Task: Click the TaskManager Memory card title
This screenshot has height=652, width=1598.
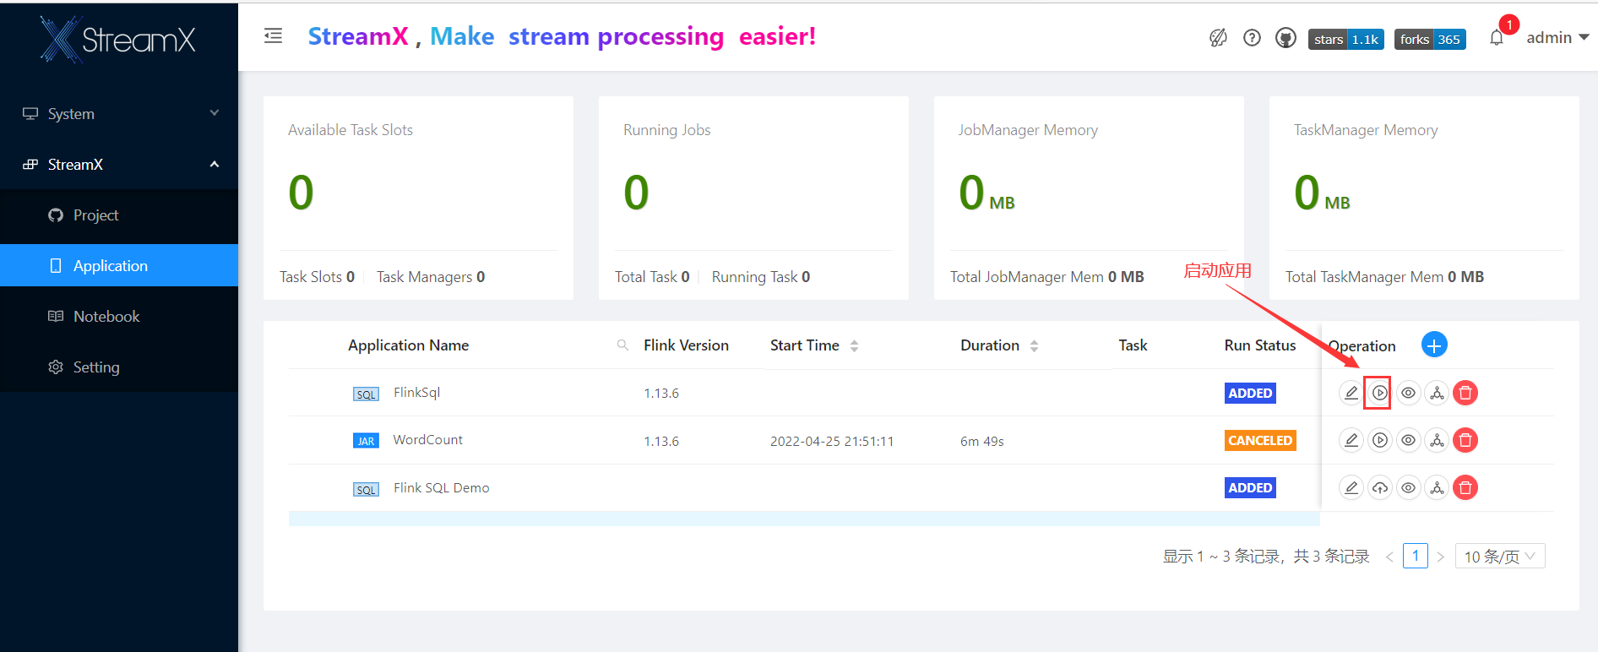Action: pos(1366,130)
